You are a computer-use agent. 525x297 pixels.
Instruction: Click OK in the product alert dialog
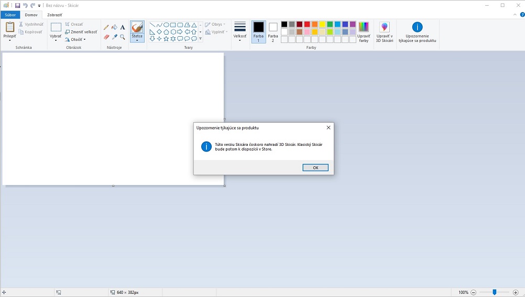point(315,167)
